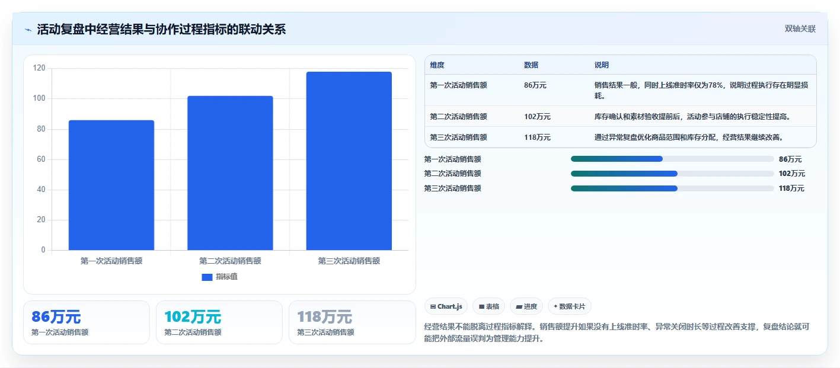Screen dimensions: 840x368
Task: Click the 86万元 data card
Action: 87,322
